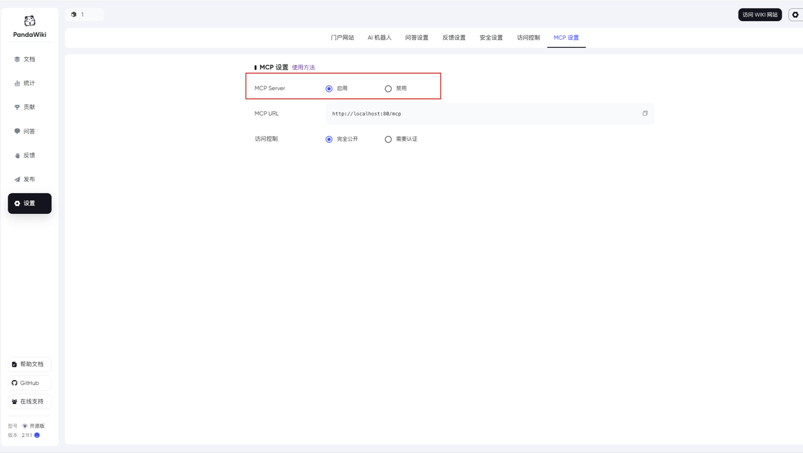
Task: Open 问答 Q&A section in sidebar
Action: tap(29, 131)
